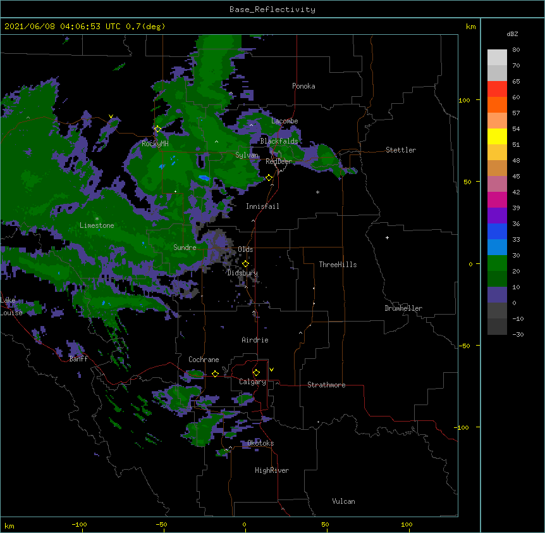Image resolution: width=545 pixels, height=533 pixels.
Task: Click the Drumheller town label
Action: 403,308
